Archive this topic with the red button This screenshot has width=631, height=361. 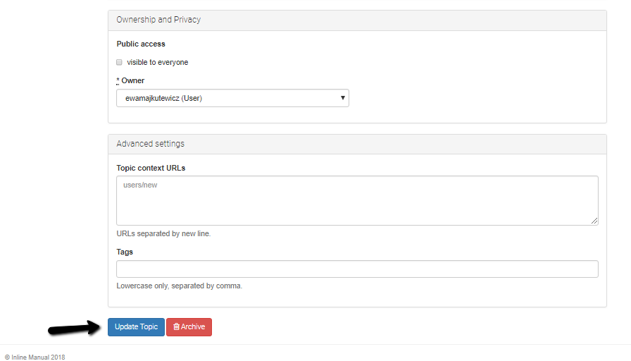189,326
